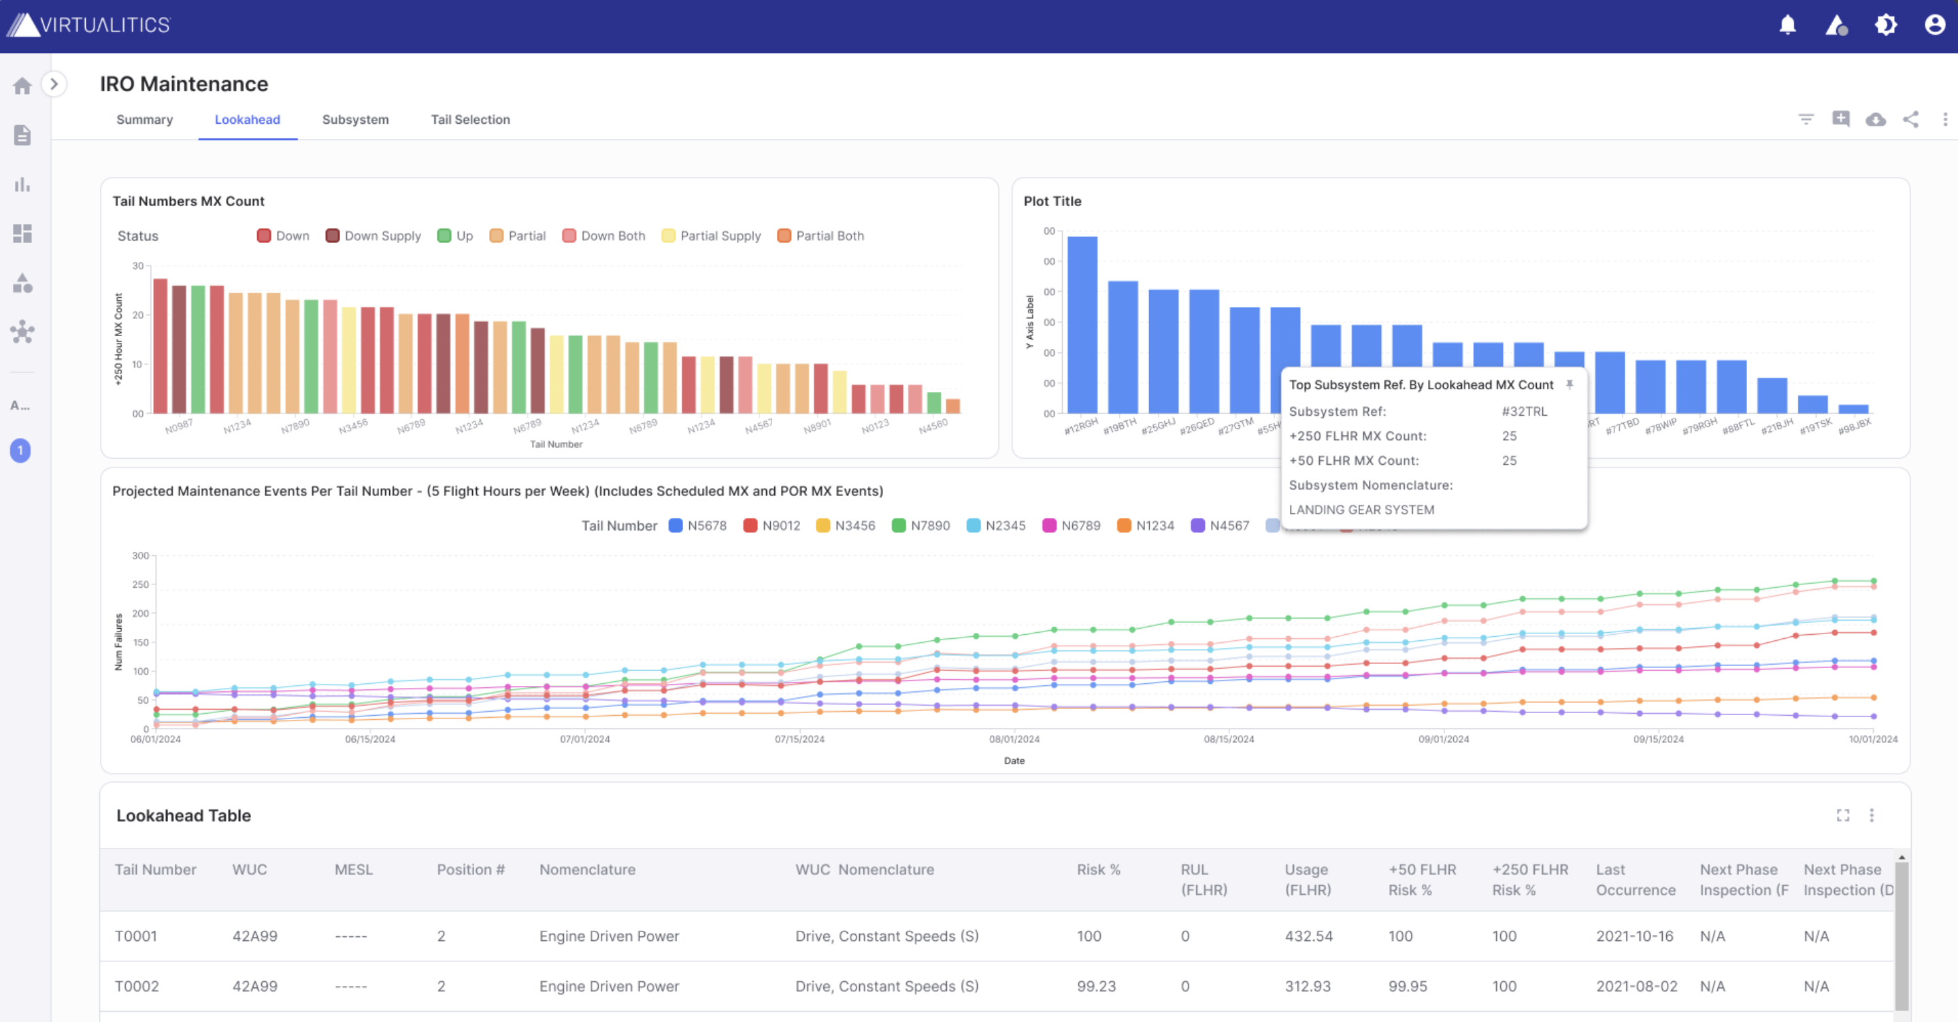This screenshot has width=1958, height=1022.
Task: Toggle tail N5678 in the line legend
Action: pos(698,525)
